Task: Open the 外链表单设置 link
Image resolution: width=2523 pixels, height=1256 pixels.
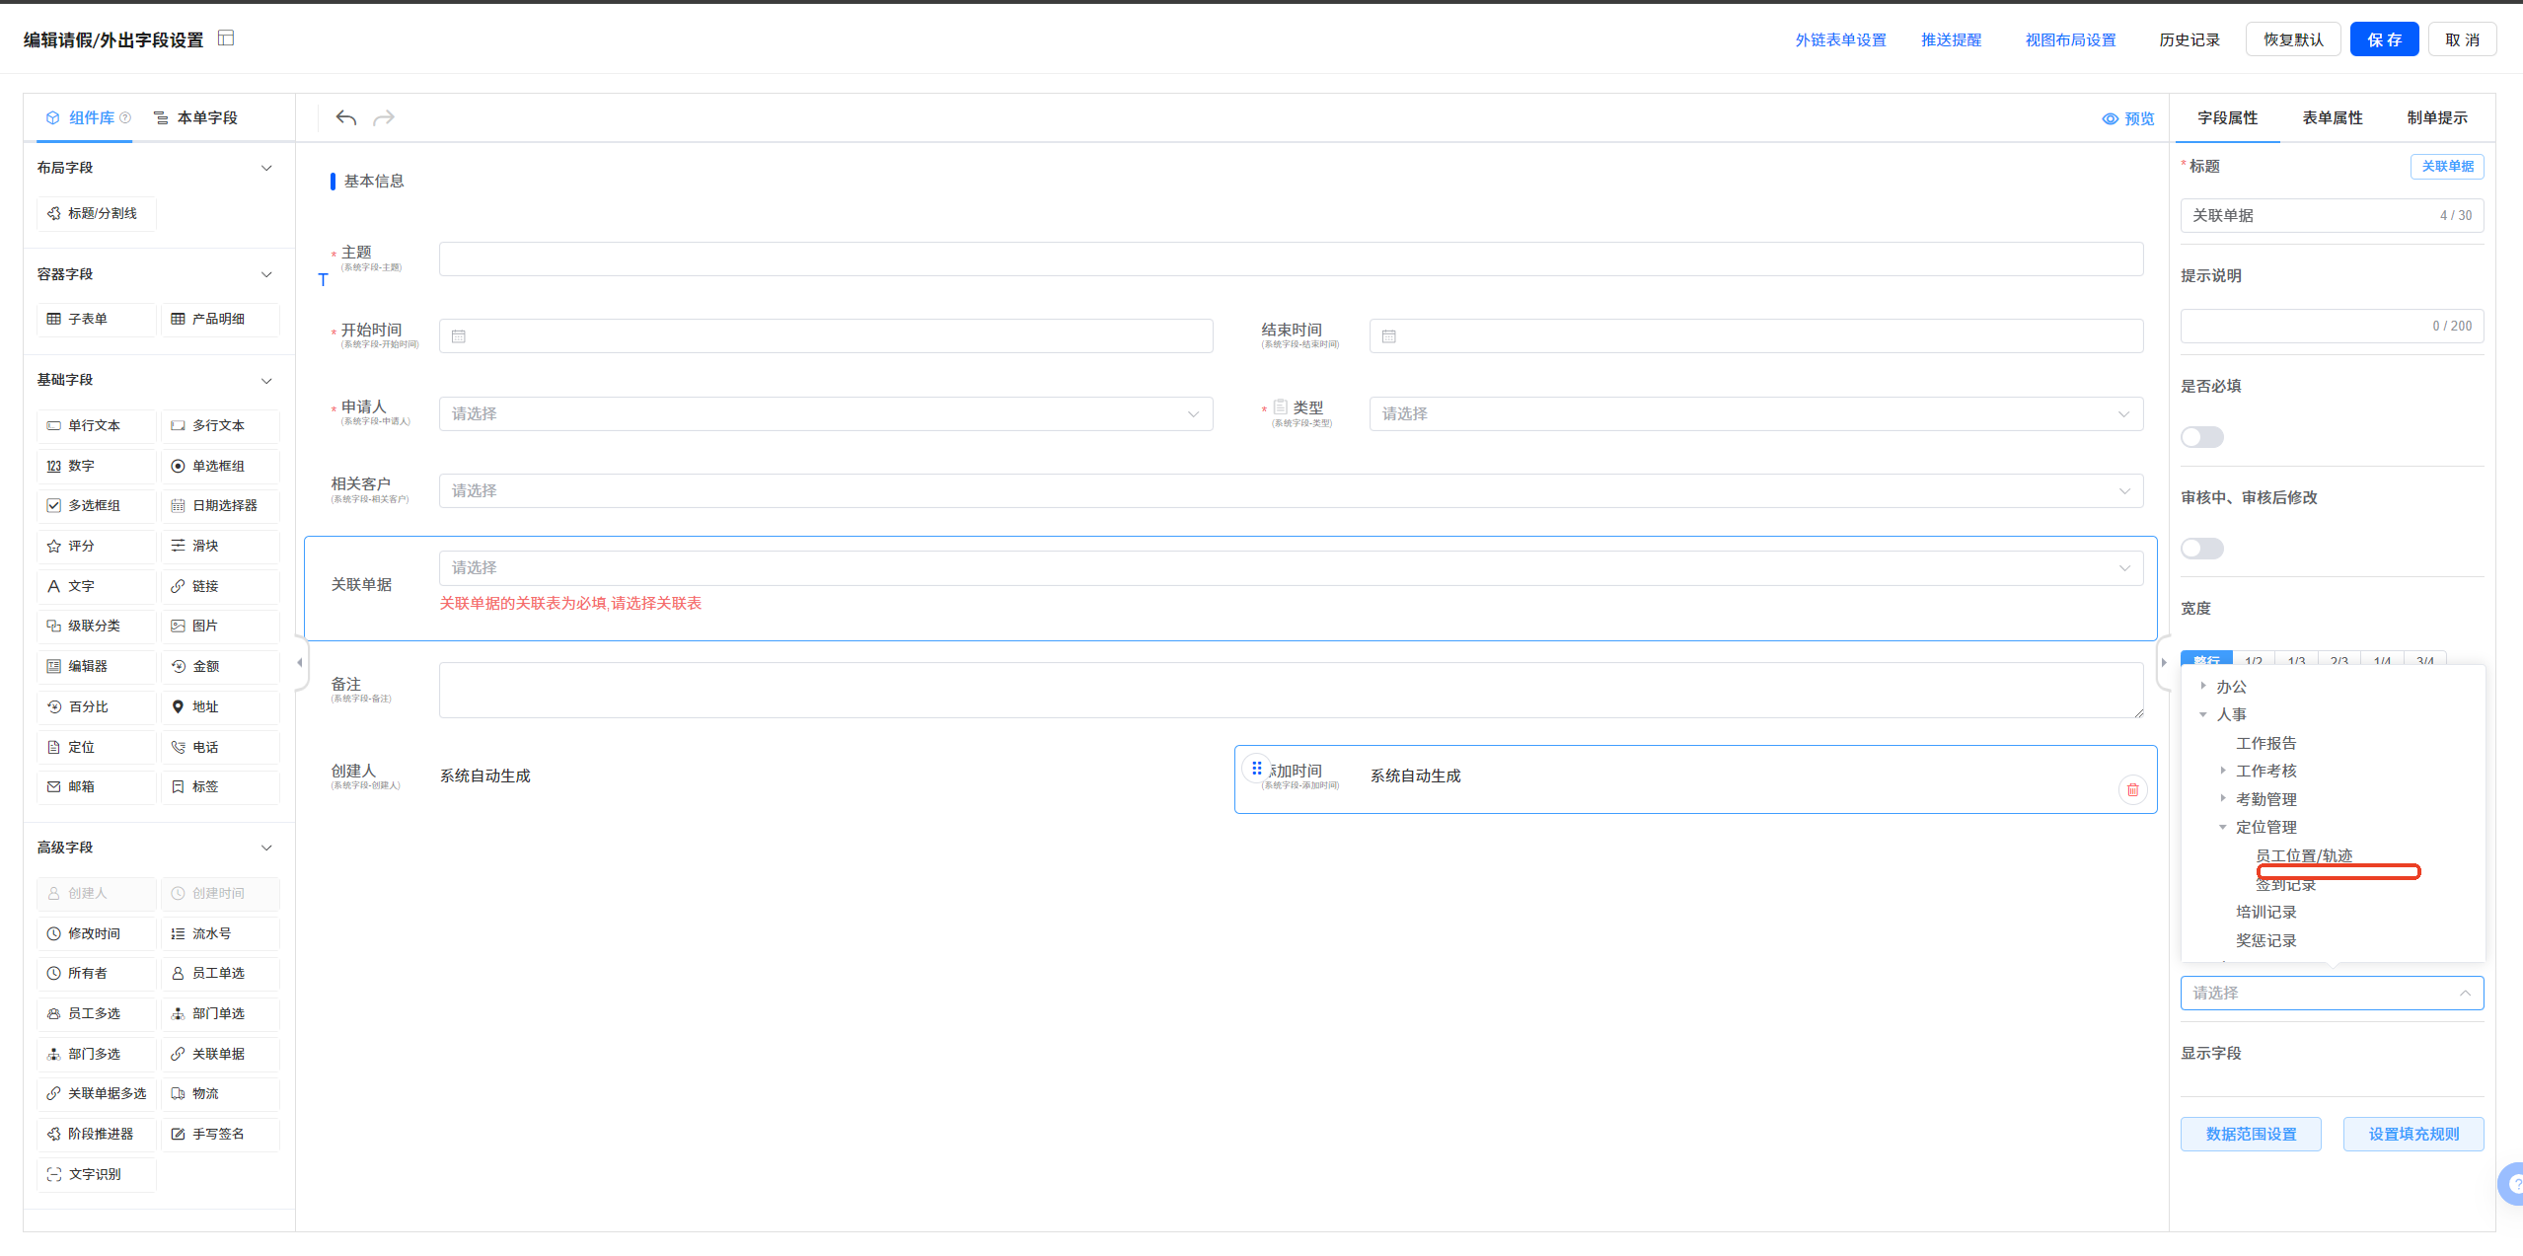Action: pos(1840,40)
